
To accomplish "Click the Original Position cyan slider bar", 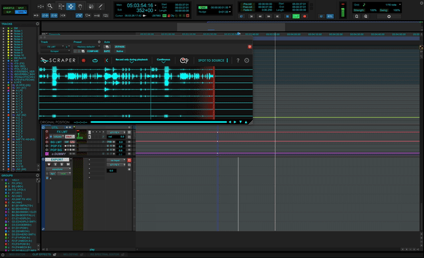I will (159, 122).
